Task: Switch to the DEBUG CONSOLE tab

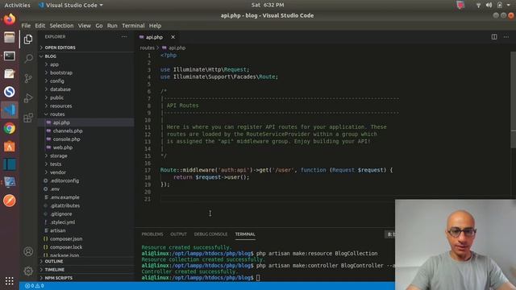Action: (x=210, y=234)
